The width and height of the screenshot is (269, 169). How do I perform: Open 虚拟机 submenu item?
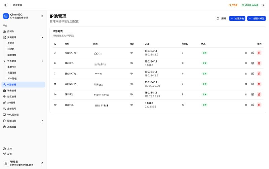click(11, 43)
